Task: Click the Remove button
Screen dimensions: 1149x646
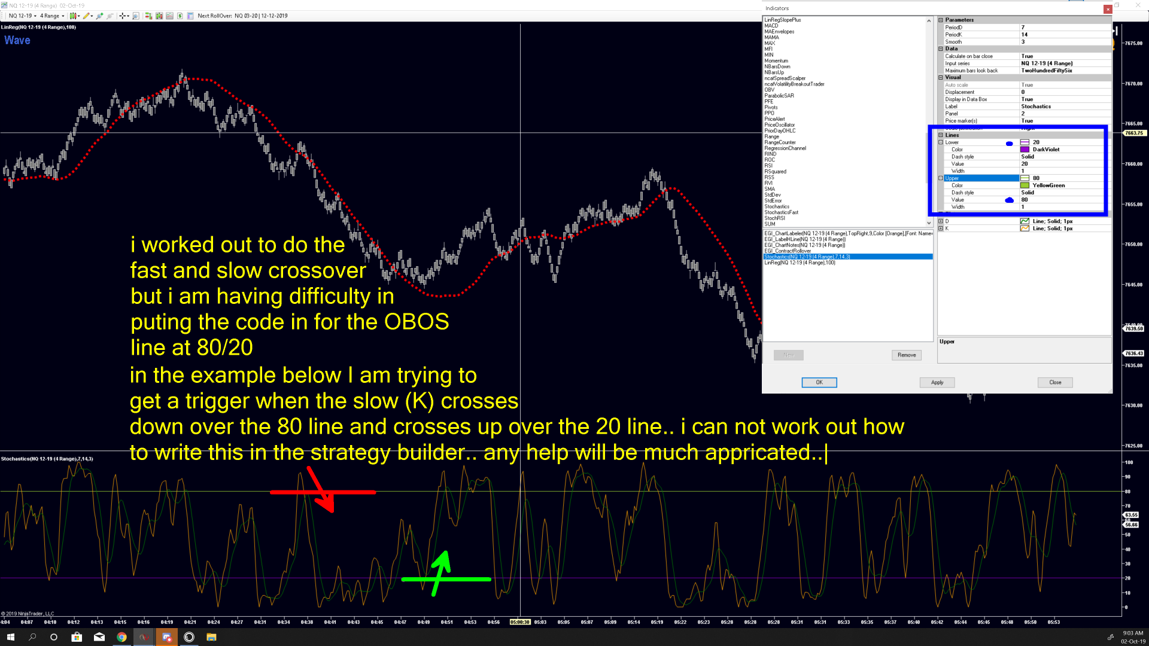Action: 906,355
